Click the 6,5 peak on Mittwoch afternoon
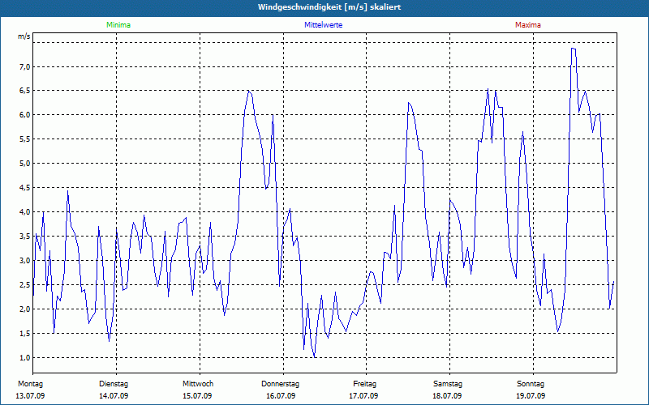The height and width of the screenshot is (405, 649). point(249,91)
